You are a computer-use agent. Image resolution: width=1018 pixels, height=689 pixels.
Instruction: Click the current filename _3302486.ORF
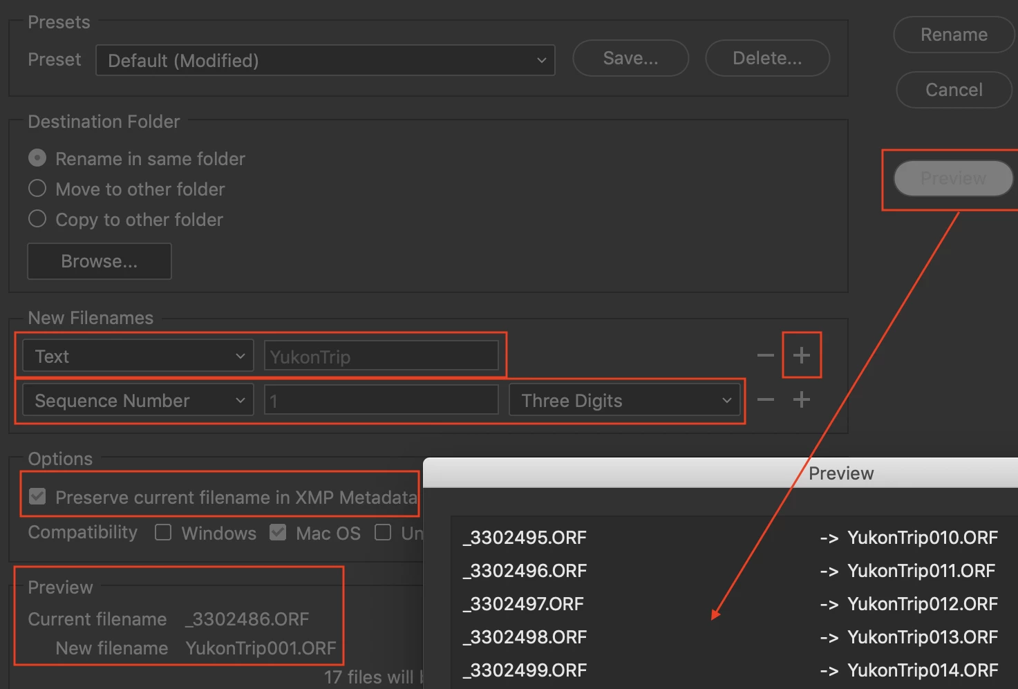click(x=247, y=619)
